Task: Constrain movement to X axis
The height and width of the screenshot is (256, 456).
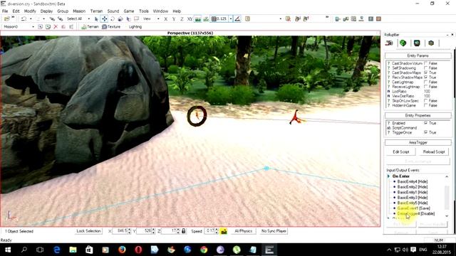Action: point(166,19)
